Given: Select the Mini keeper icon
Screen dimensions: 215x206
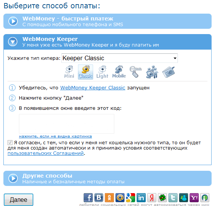Looking at the screenshot, I should [69, 72].
